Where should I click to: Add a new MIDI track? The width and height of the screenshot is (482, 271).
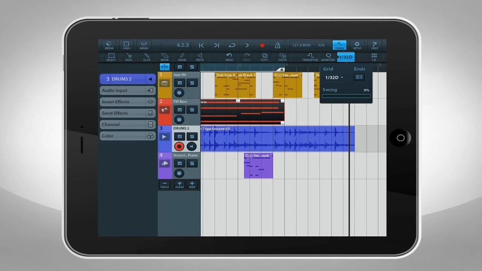click(x=192, y=185)
